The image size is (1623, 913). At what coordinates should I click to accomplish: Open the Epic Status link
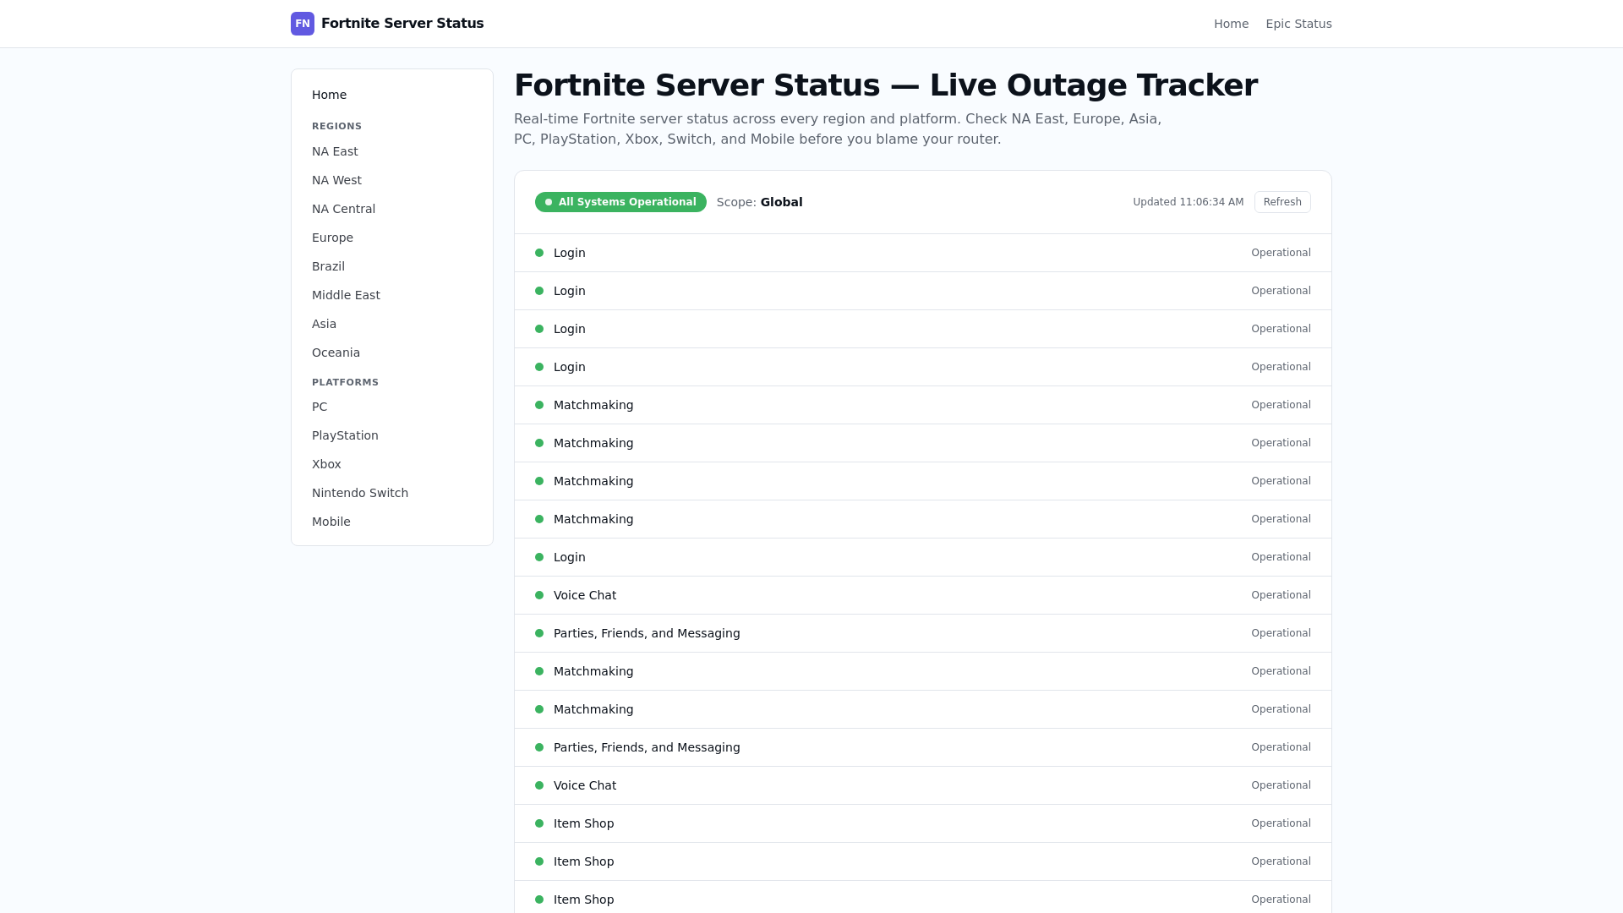pyautogui.click(x=1298, y=24)
